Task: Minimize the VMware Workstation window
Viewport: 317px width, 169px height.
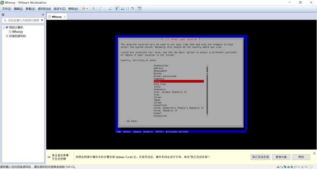Action: tap(290, 2)
